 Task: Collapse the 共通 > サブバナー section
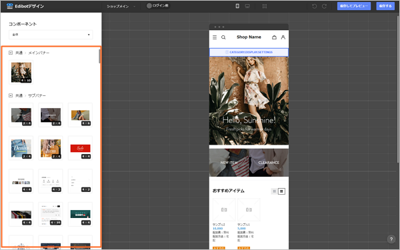coord(11,95)
